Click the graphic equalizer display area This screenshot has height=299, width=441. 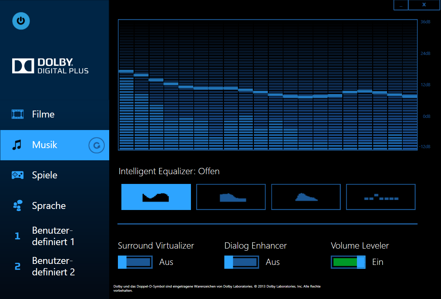click(x=268, y=85)
